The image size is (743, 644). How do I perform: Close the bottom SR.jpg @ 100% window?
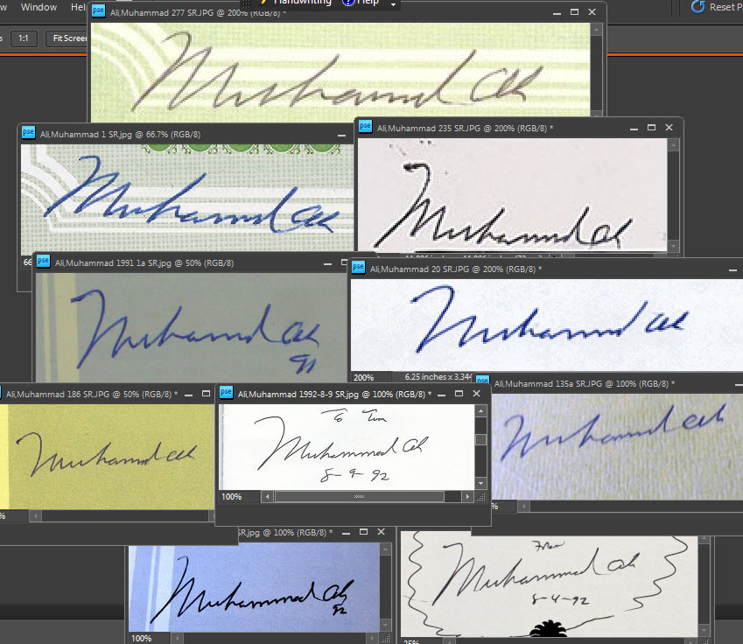381,532
